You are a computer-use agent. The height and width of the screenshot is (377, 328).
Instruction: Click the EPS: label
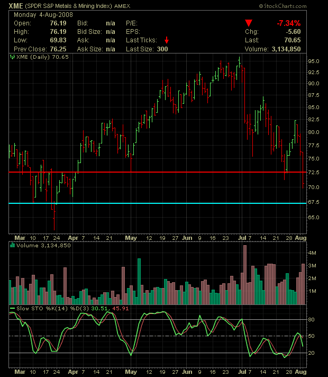coord(133,31)
